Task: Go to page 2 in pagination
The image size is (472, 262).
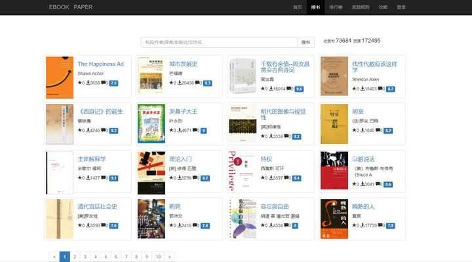Action: click(x=75, y=257)
